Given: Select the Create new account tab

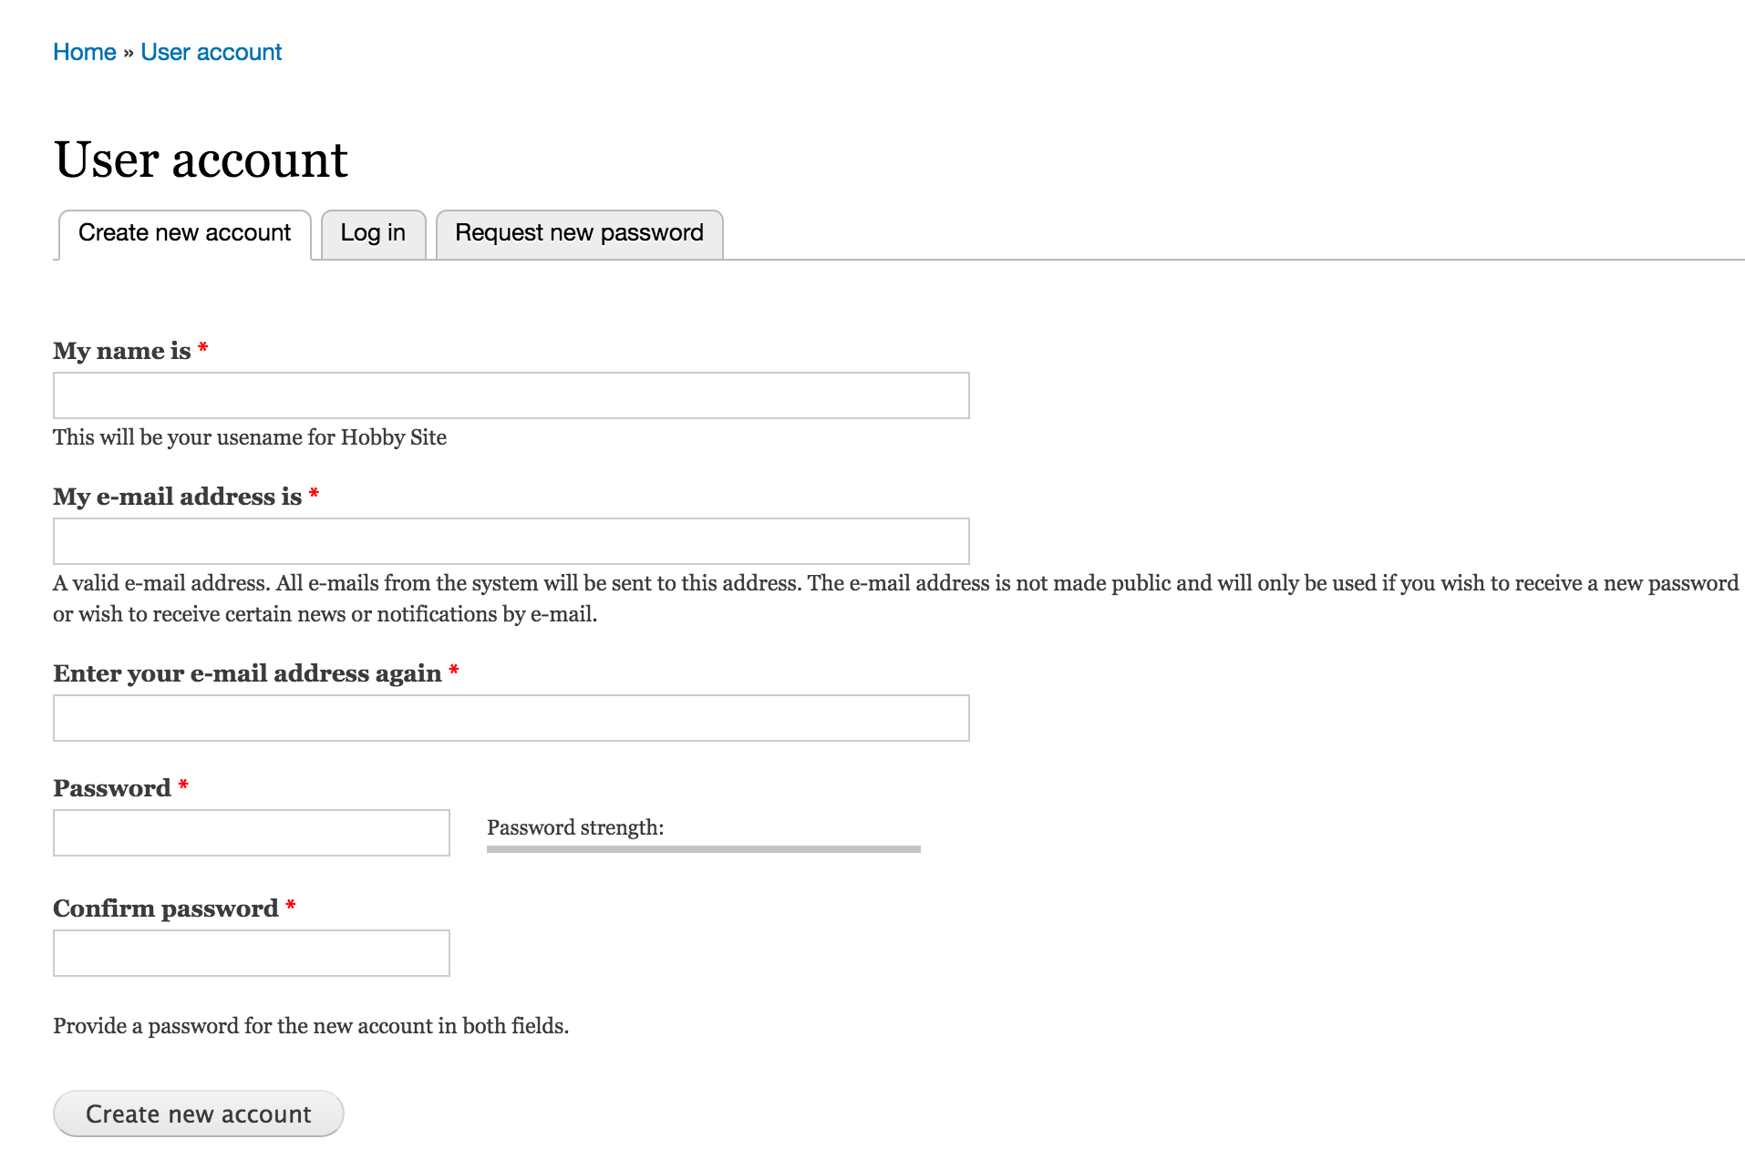Looking at the screenshot, I should (x=183, y=233).
